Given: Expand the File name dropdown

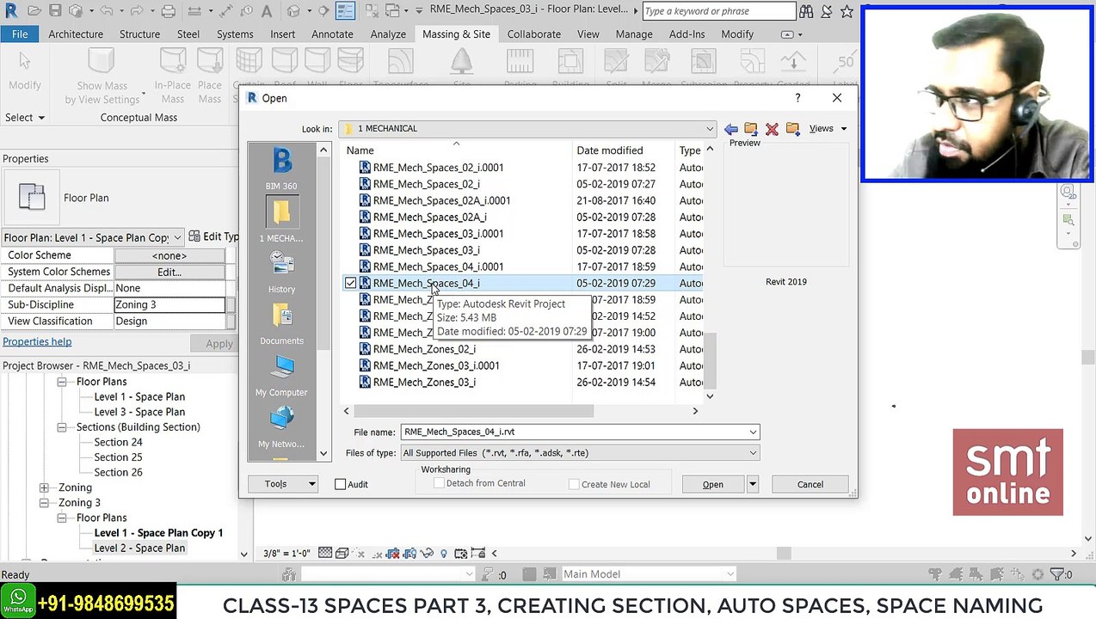Looking at the screenshot, I should (x=753, y=432).
